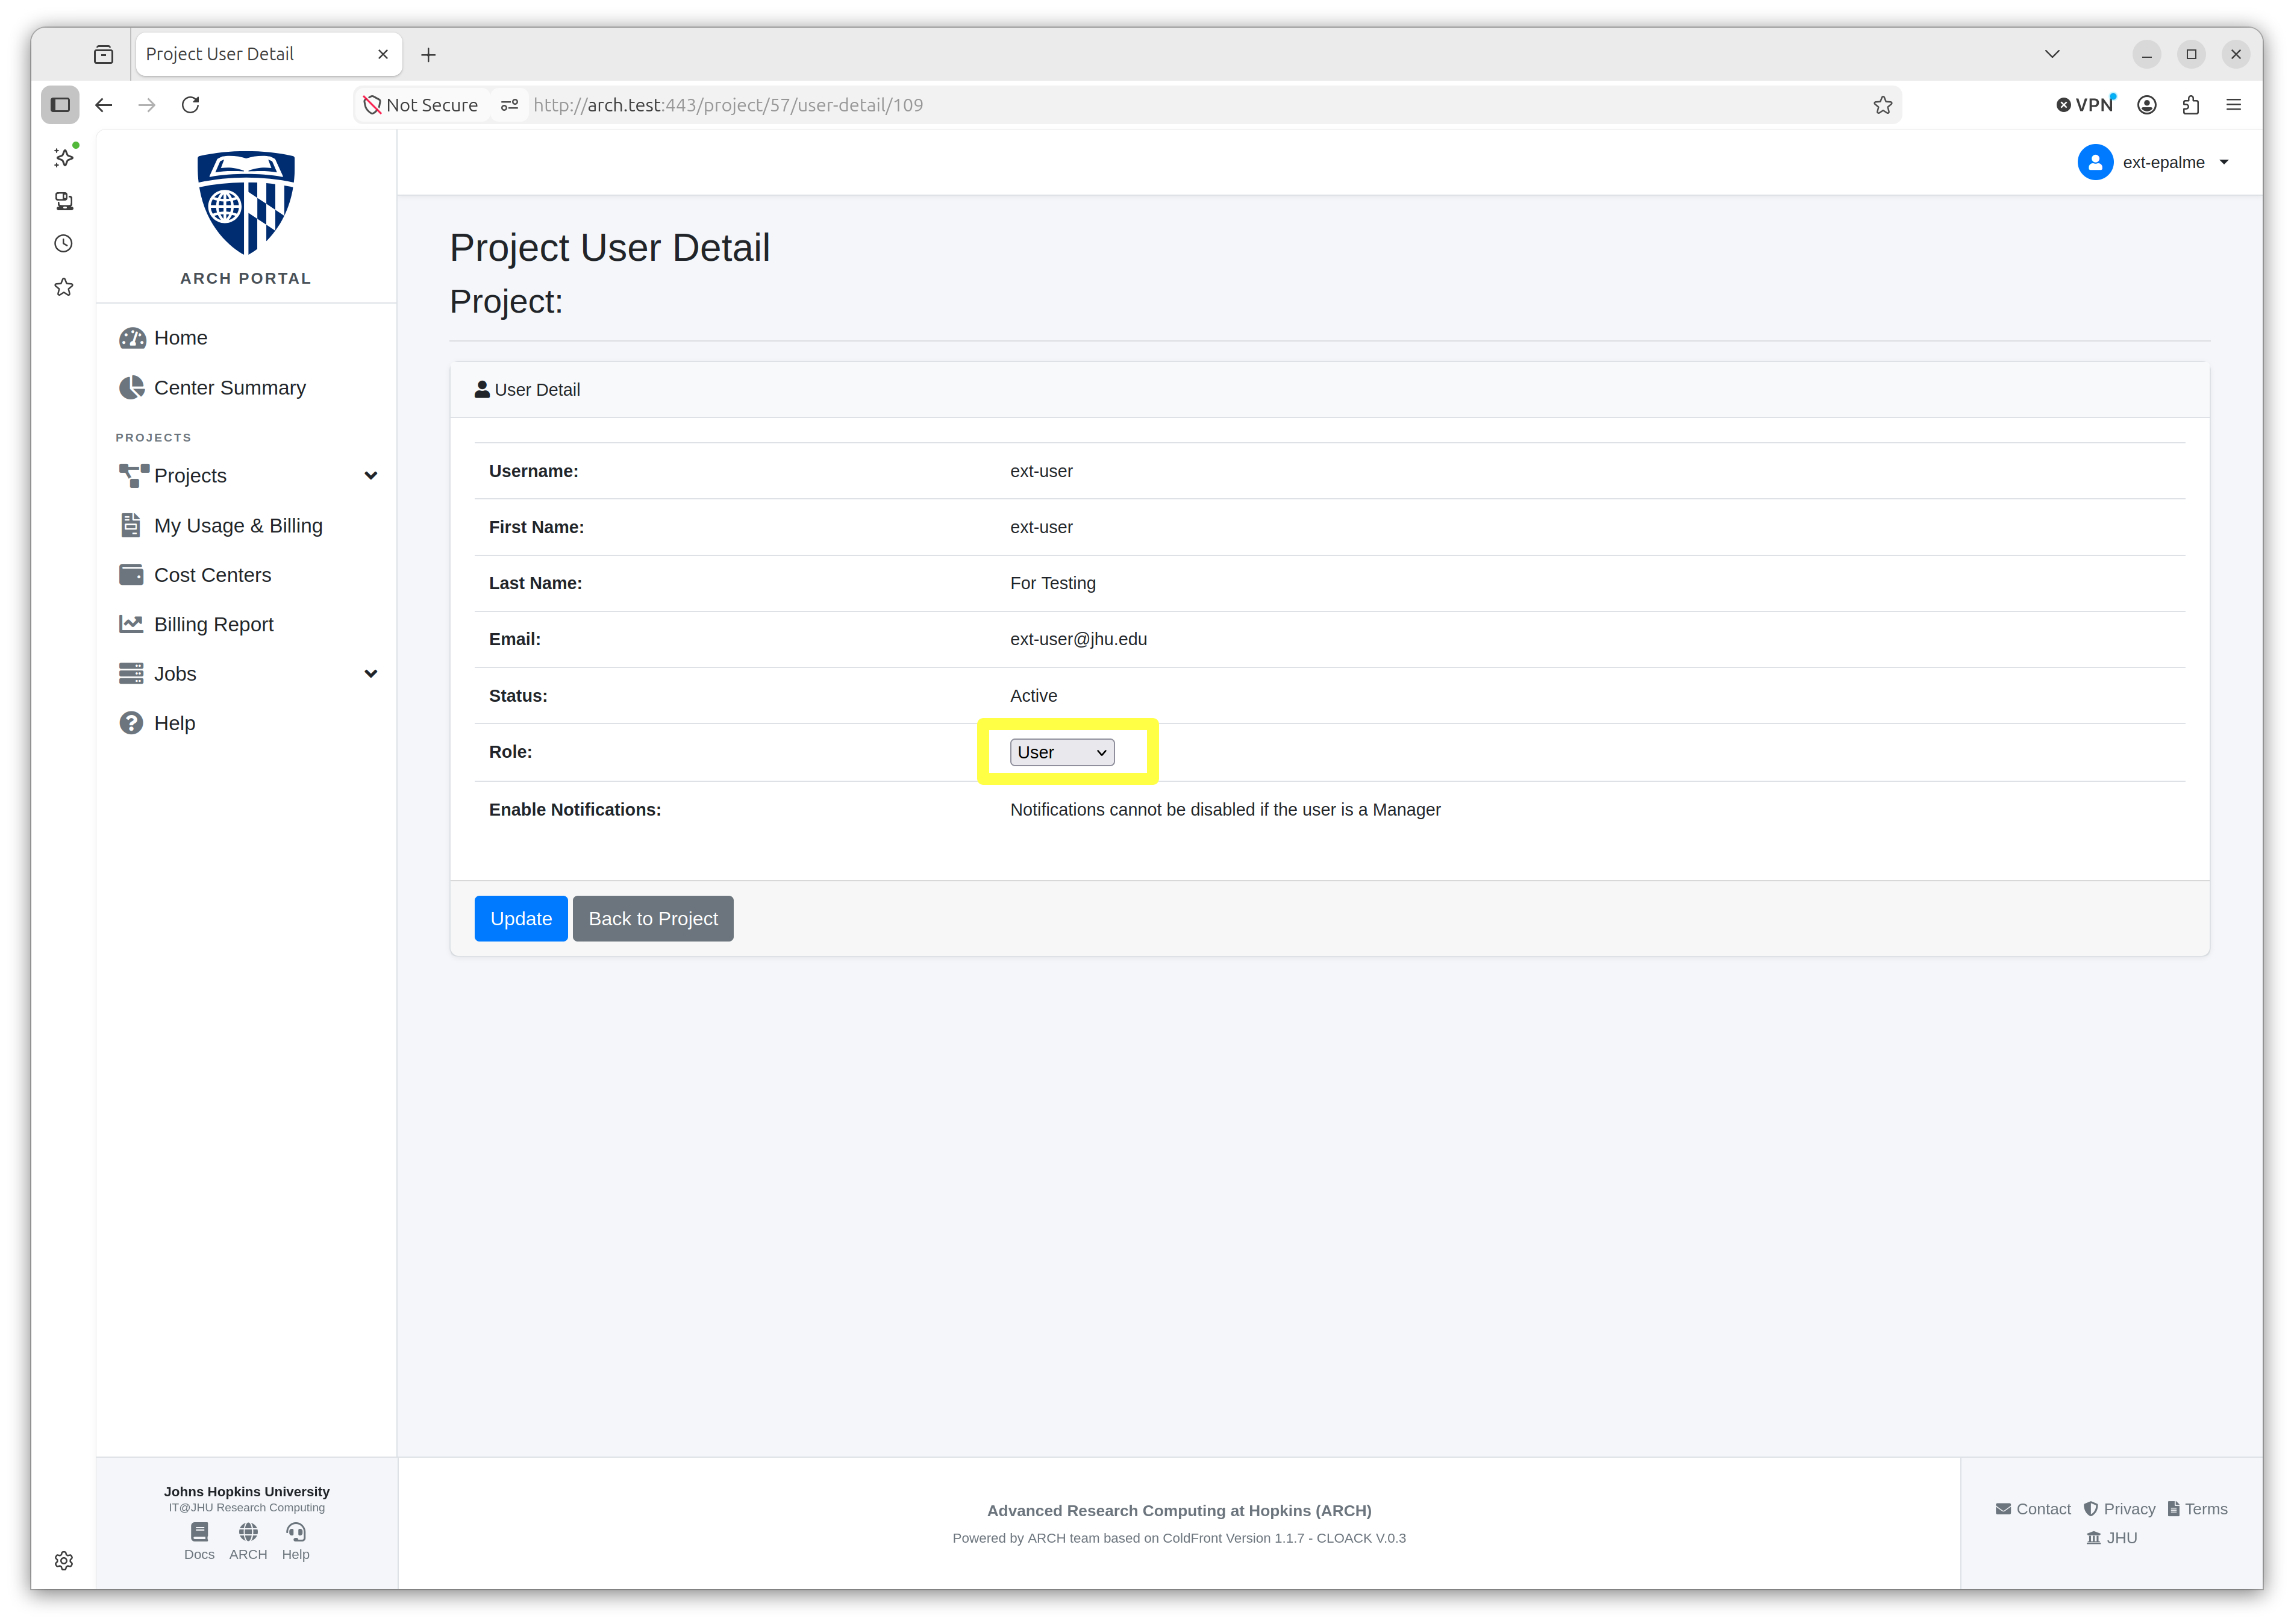Open the browser hamburger menu
The width and height of the screenshot is (2294, 1624).
point(2233,105)
